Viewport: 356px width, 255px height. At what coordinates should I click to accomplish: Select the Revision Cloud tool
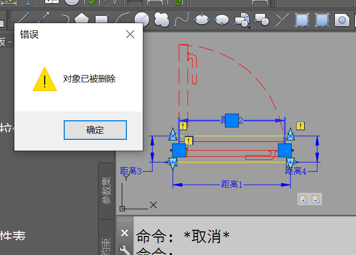coord(161,20)
